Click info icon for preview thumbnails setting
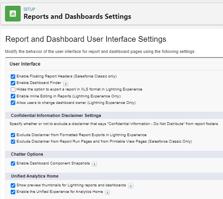This screenshot has width=223, height=199. pos(131,186)
